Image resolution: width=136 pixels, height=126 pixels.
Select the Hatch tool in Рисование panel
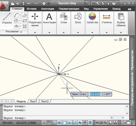point(24,26)
